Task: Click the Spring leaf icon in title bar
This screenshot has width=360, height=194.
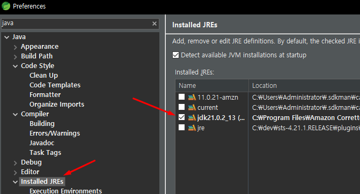Action: pos(6,6)
